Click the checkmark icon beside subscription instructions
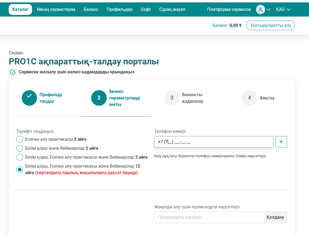The width and height of the screenshot is (309, 235). (12, 72)
